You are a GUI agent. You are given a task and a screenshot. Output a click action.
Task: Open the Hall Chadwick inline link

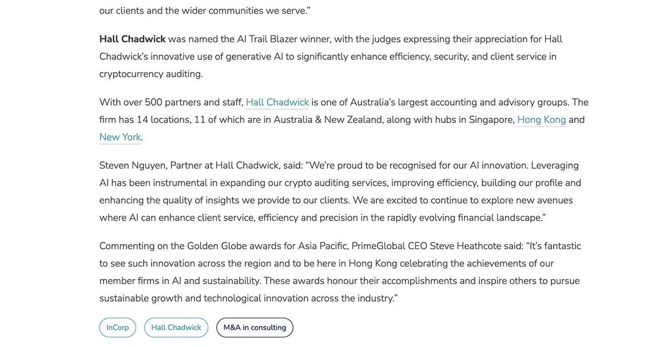[277, 102]
